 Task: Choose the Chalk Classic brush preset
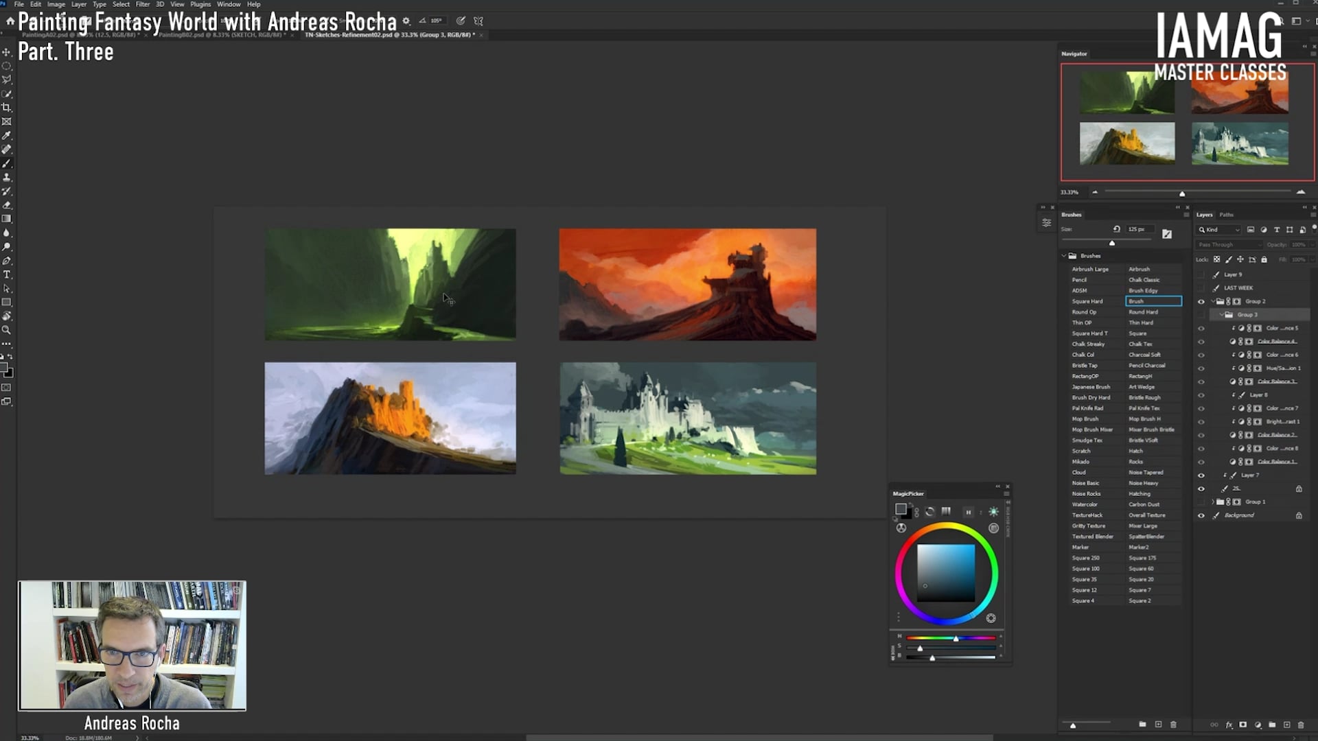[x=1144, y=280]
